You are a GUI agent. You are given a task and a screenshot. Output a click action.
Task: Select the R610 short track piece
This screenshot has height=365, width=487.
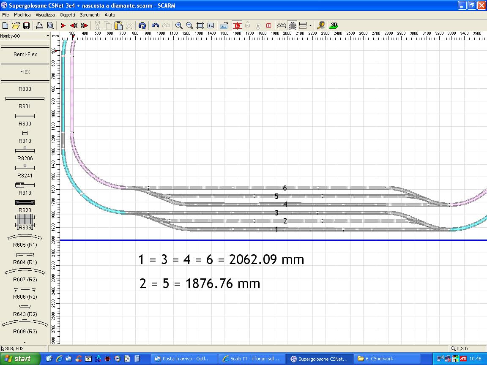click(25, 137)
